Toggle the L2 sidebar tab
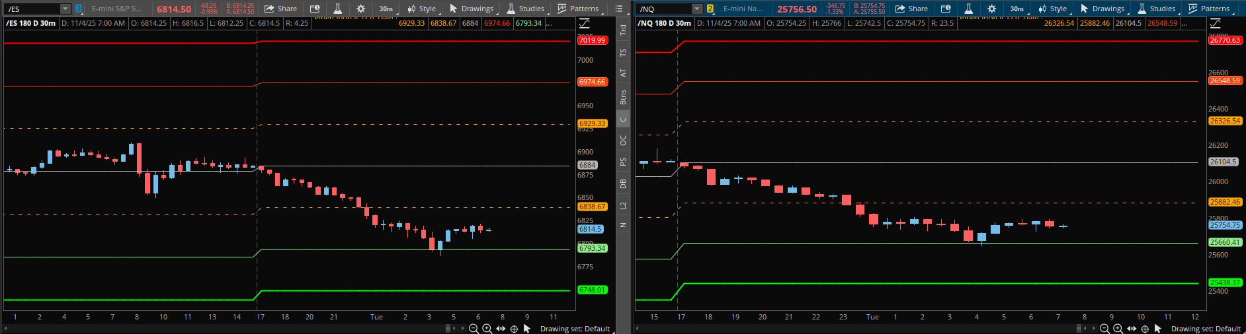 coord(623,206)
